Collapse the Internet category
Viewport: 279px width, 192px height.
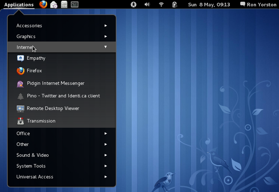[x=62, y=47]
